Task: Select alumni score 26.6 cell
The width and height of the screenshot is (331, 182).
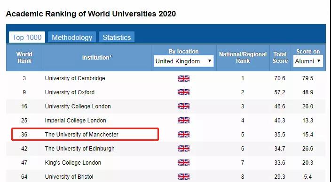Action: coord(307,149)
